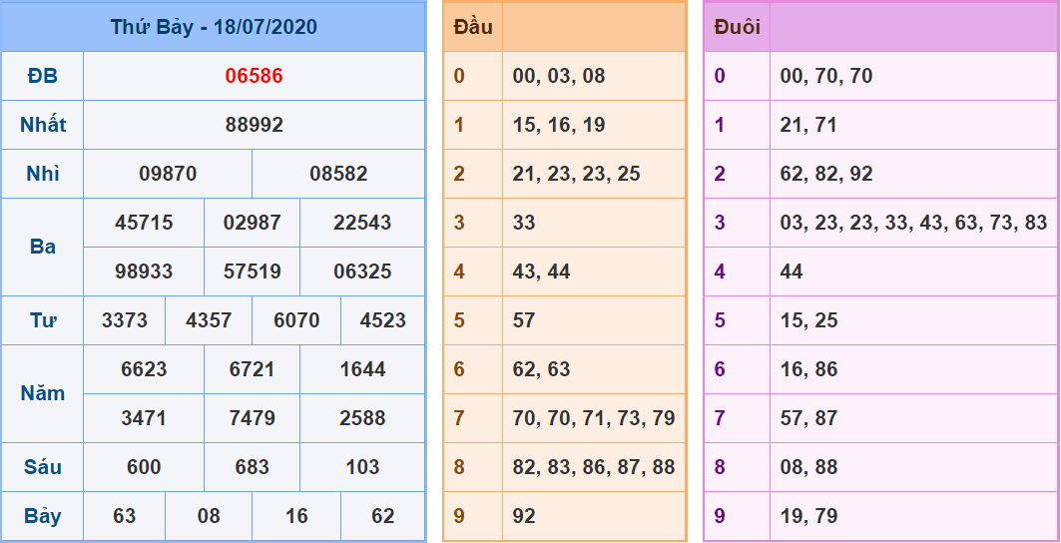Click the Thứ Bảy - 18/07/2020 header
The image size is (1061, 543).
click(x=214, y=27)
